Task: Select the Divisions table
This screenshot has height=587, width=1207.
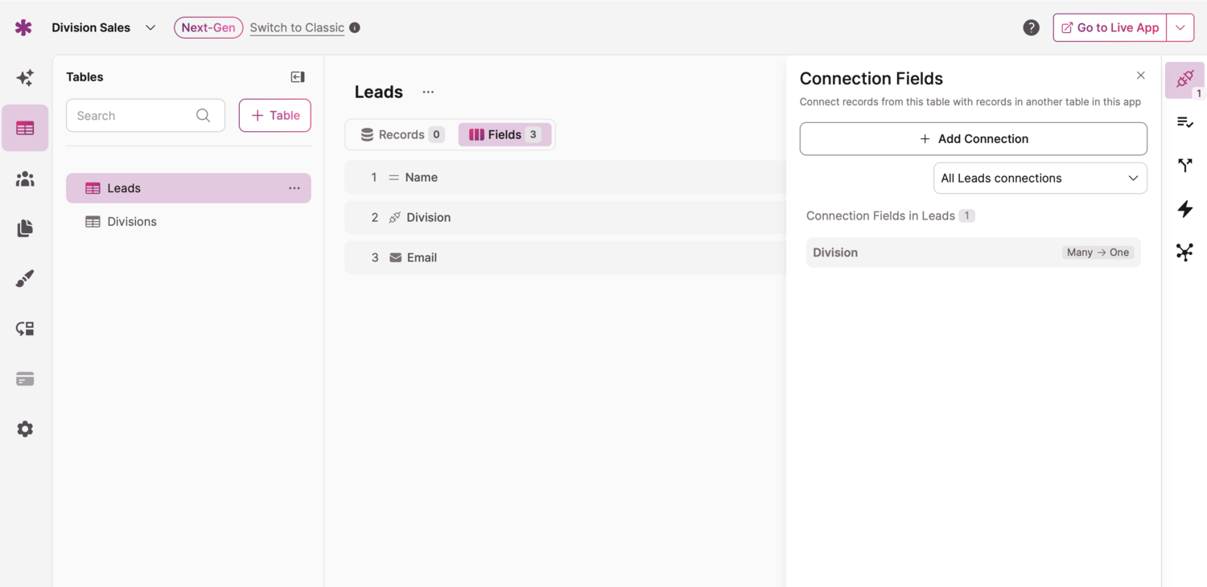Action: 132,222
